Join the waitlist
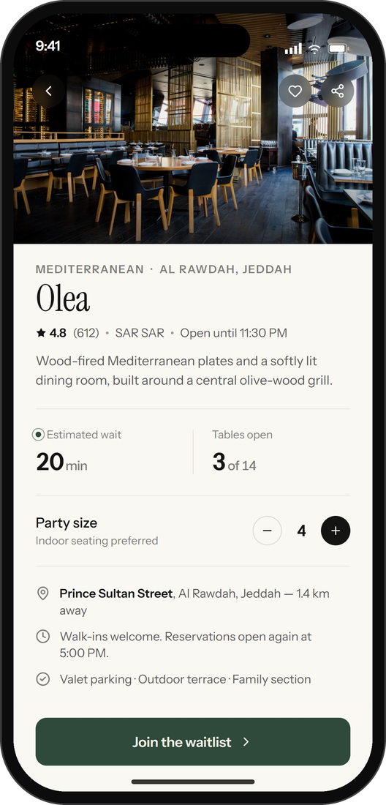This screenshot has width=386, height=805. [x=193, y=742]
